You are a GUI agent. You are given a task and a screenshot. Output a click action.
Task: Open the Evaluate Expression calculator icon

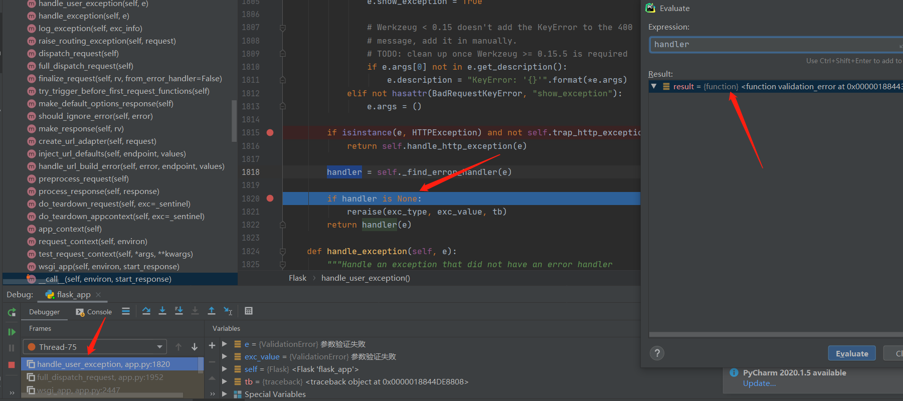tap(249, 311)
